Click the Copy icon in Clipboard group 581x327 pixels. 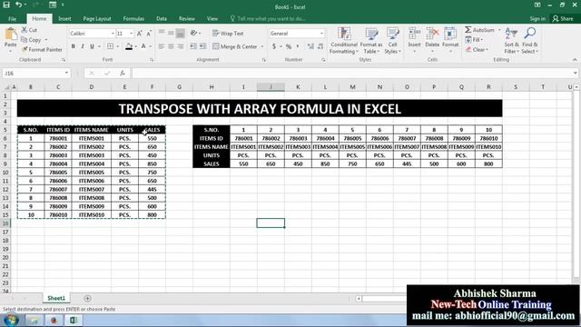(25, 40)
